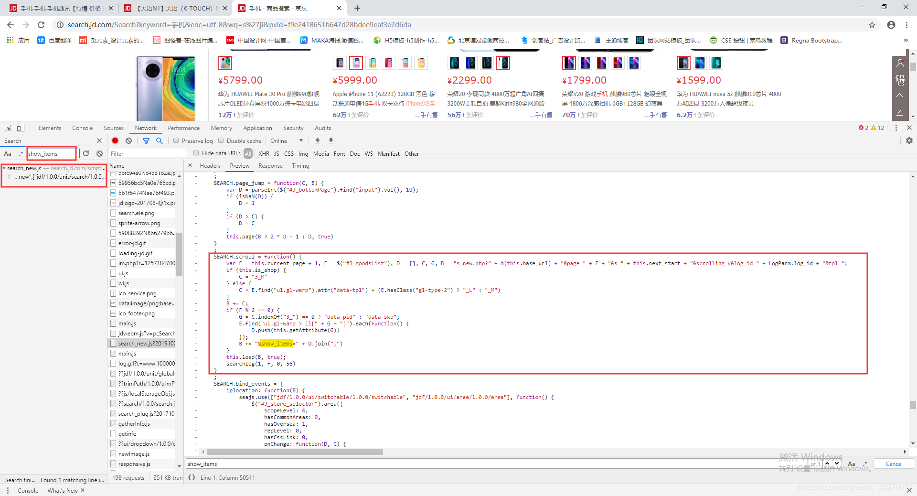Enable the Preserve log checkbox

tap(176, 140)
